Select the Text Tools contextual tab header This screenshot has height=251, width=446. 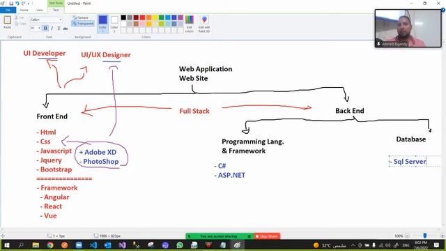pyautogui.click(x=56, y=3)
